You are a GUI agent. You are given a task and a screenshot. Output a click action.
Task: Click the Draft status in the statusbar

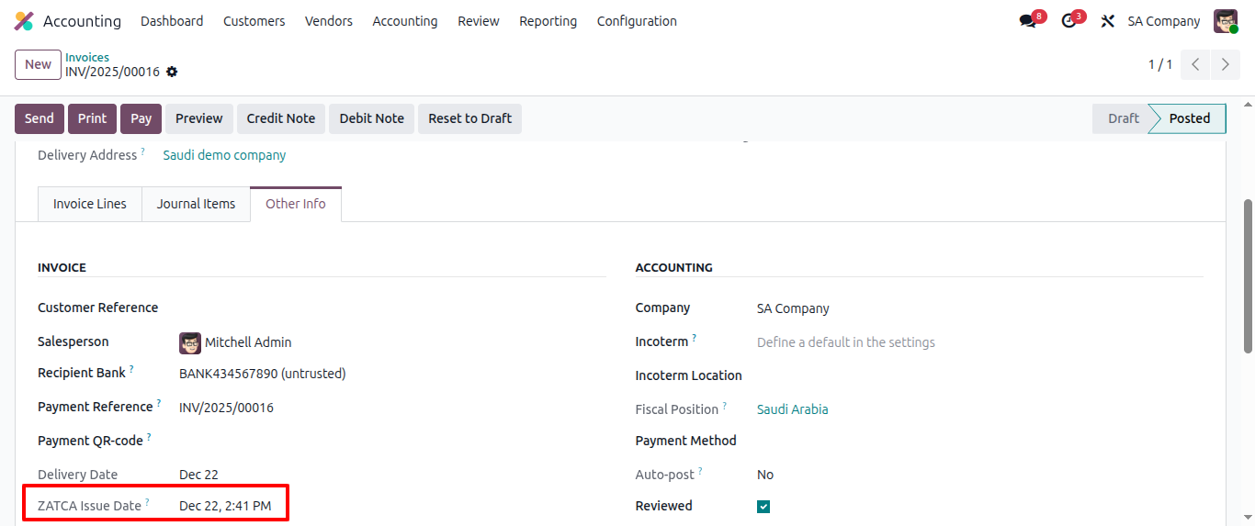(x=1123, y=118)
